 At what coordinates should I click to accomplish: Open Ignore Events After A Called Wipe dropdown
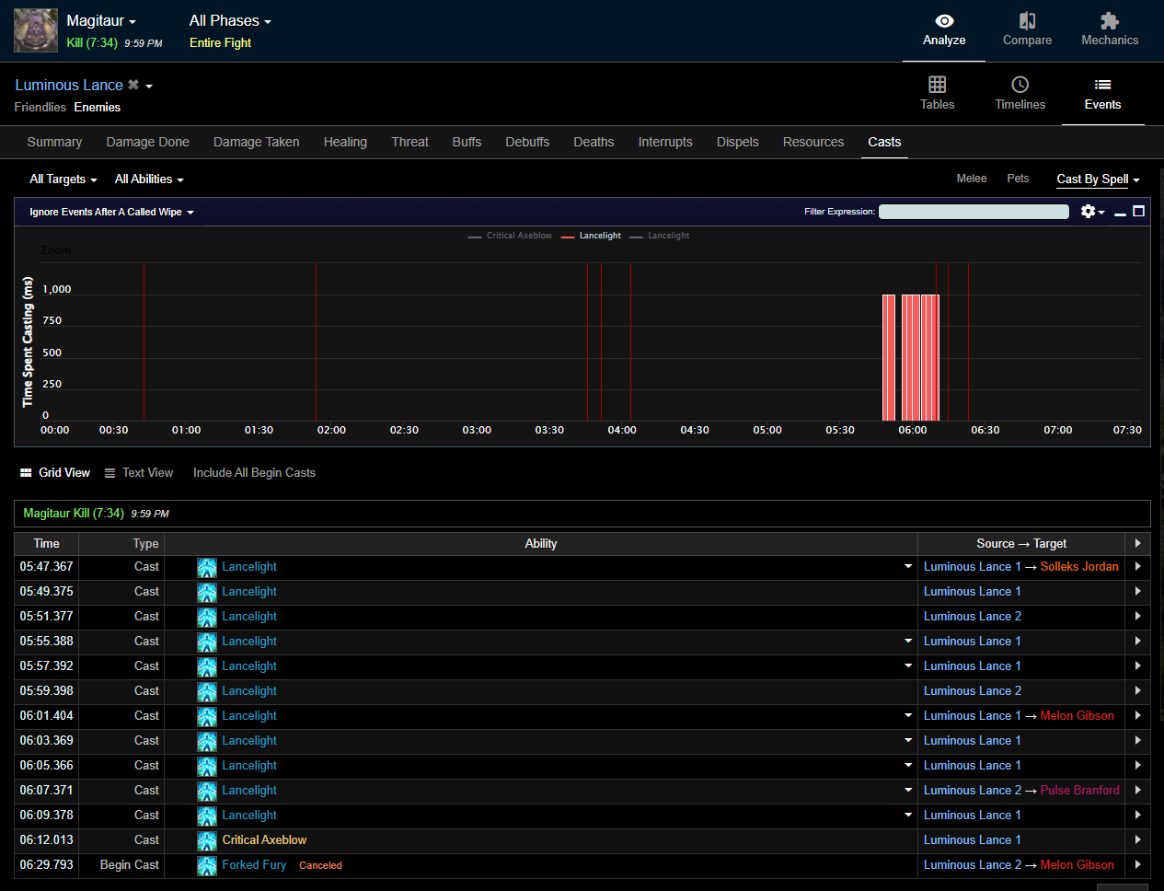111,213
